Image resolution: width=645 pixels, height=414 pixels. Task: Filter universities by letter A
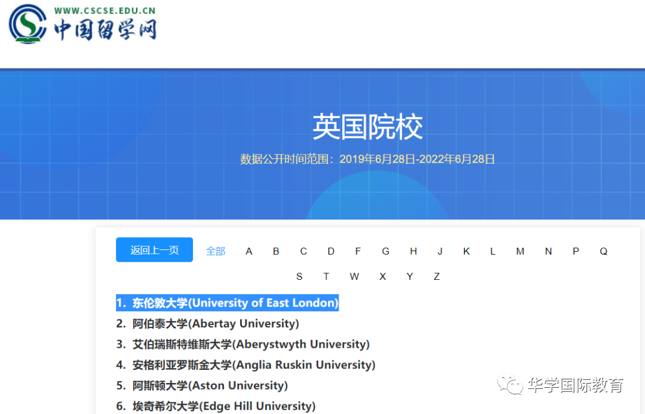249,251
